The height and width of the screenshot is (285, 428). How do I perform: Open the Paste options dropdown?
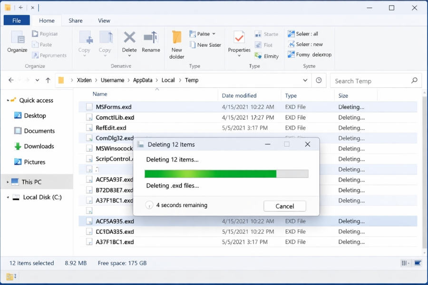pyautogui.click(x=213, y=34)
